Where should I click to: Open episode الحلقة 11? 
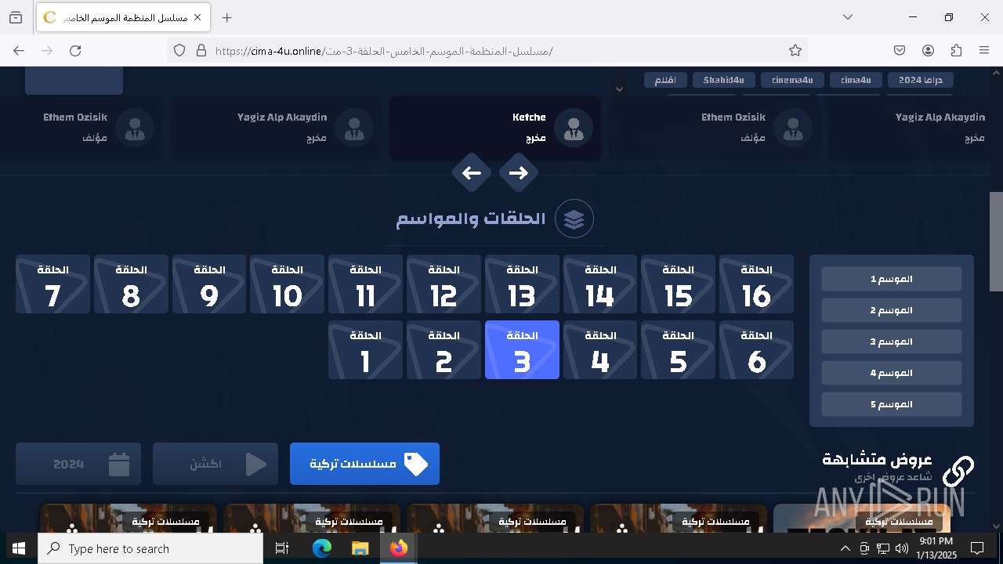365,284
